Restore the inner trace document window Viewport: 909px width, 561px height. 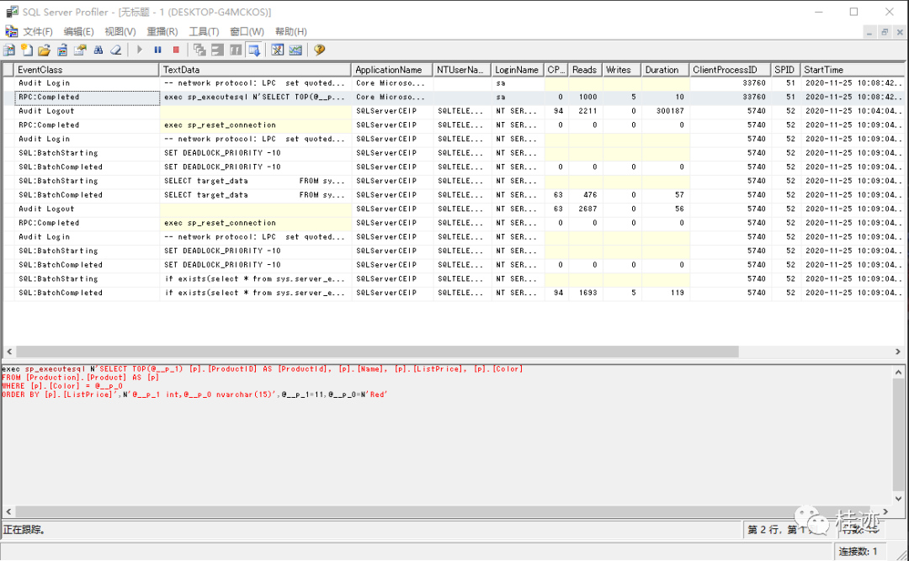click(x=885, y=33)
